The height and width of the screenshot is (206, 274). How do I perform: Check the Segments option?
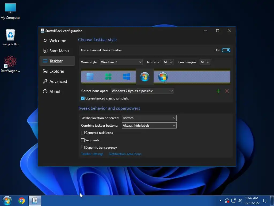coord(83,140)
